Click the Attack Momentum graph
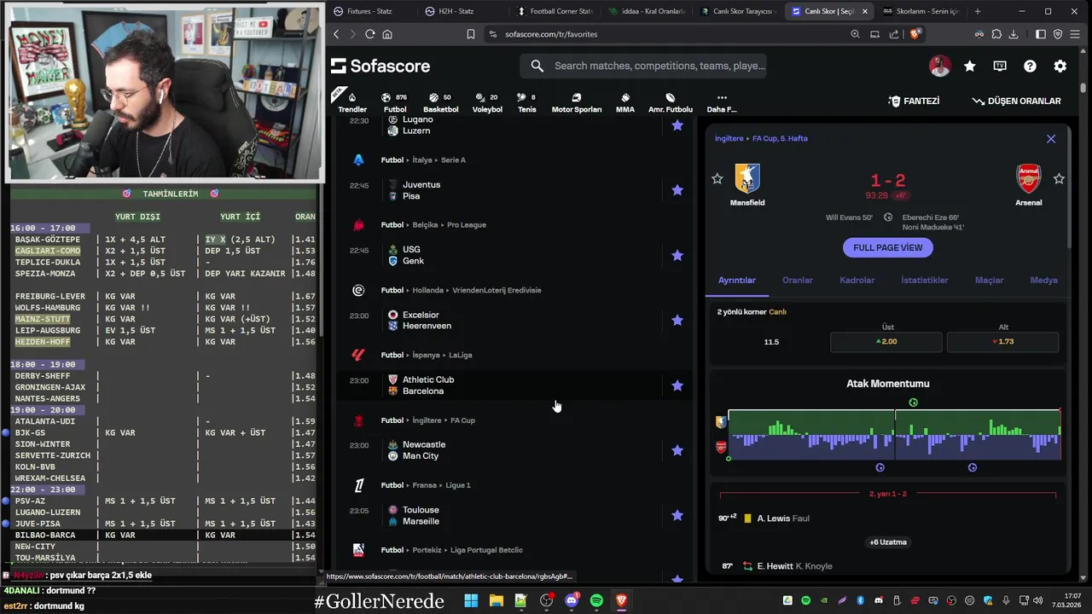This screenshot has height=614, width=1092. tap(894, 435)
